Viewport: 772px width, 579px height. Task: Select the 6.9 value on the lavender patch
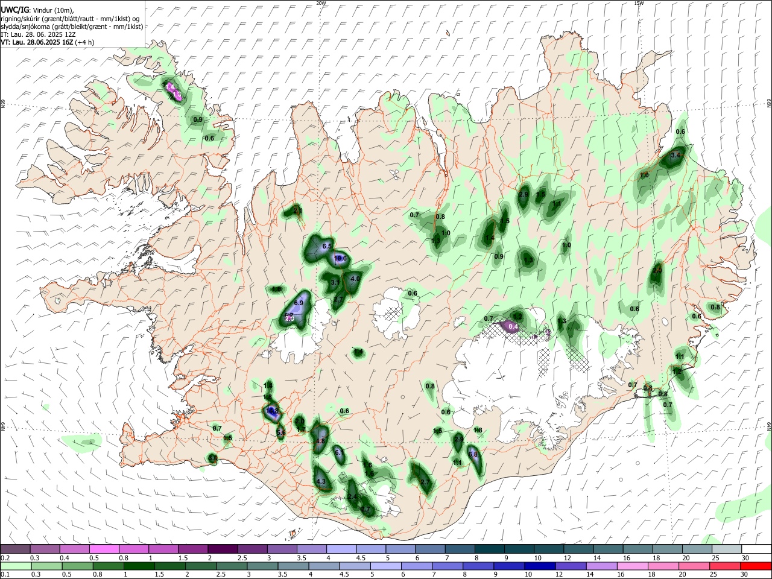click(299, 302)
